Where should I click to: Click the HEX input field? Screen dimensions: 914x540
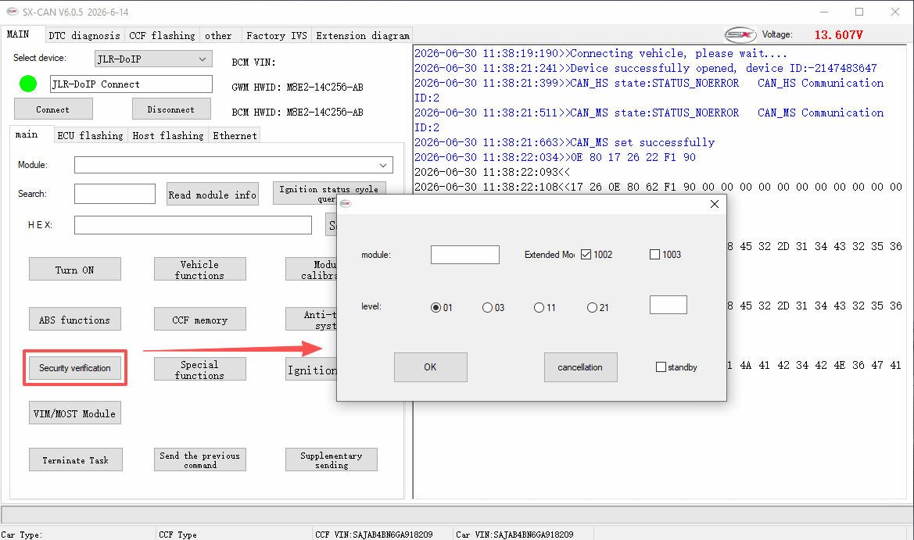click(193, 225)
